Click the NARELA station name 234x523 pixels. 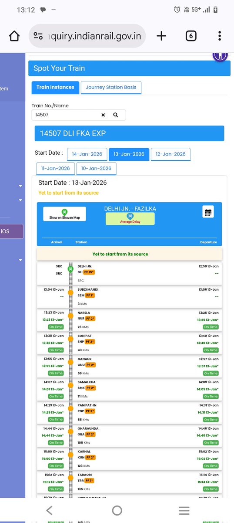coord(84,312)
